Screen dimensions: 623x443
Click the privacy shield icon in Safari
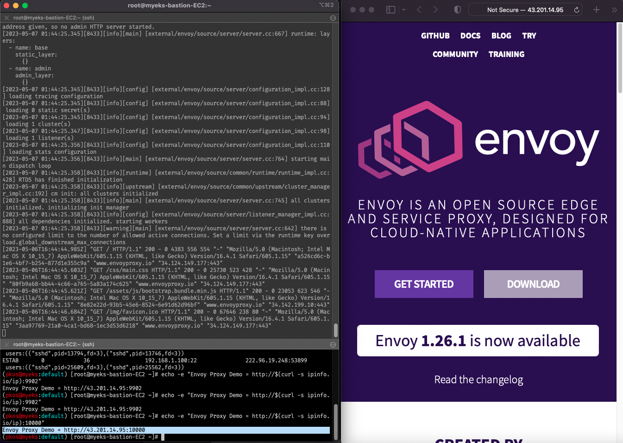click(x=458, y=10)
